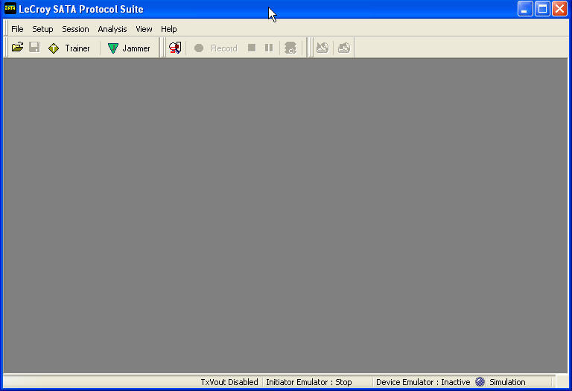Screen dimensions: 572x391
Task: Open the Help menu
Action: point(169,29)
